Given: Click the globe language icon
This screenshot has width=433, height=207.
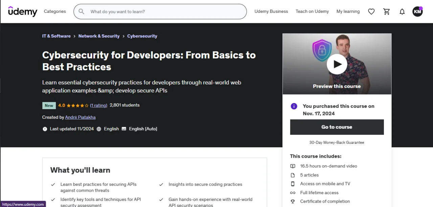Looking at the screenshot, I should click(x=99, y=129).
